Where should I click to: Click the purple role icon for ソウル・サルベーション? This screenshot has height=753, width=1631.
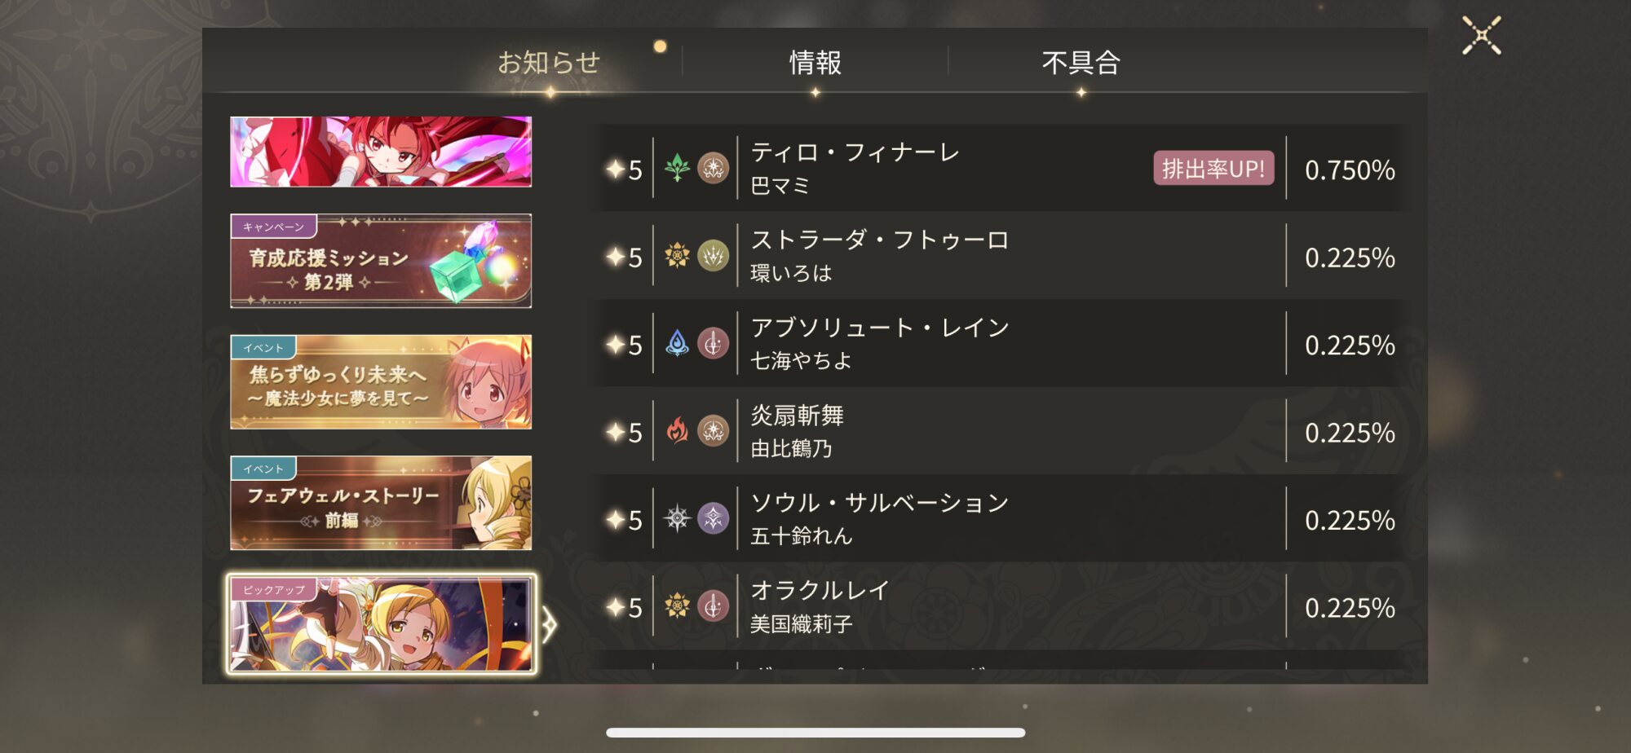714,518
